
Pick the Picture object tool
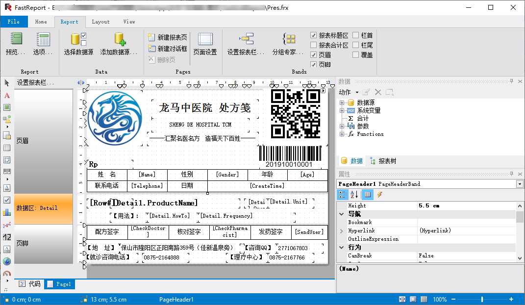tap(7, 107)
